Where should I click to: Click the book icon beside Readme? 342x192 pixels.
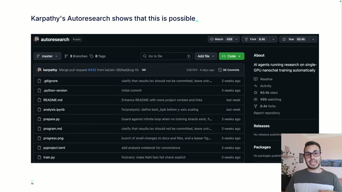[x=256, y=79]
